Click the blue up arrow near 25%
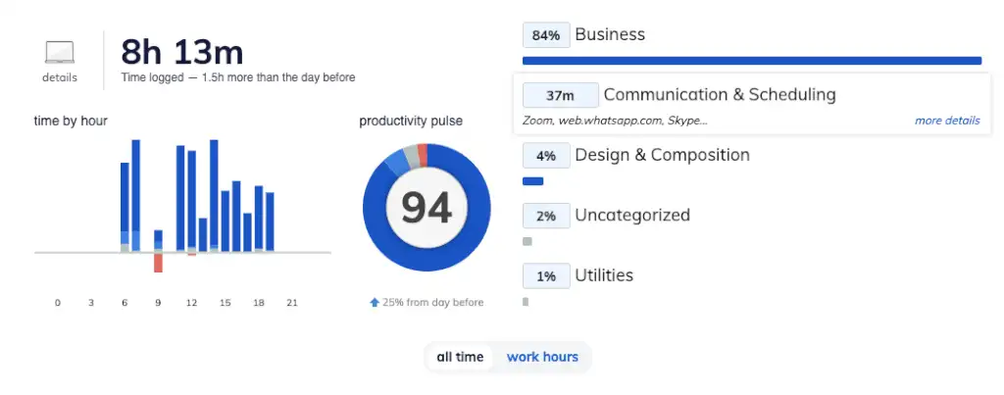This screenshot has height=395, width=1004. tap(374, 303)
